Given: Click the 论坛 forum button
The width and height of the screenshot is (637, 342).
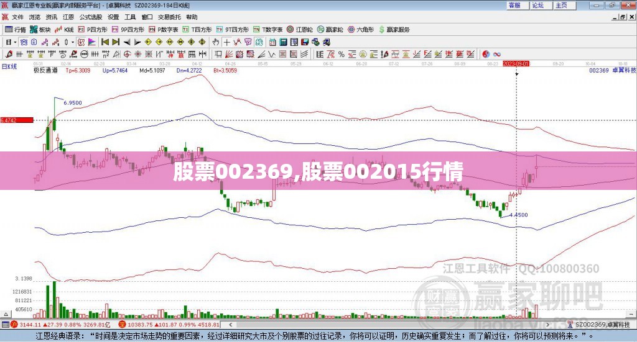Looking at the screenshot, I should click(541, 5).
